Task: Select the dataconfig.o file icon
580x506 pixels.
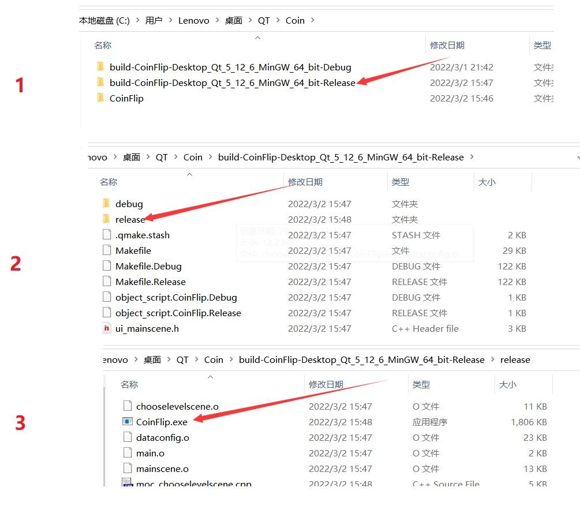Action: click(x=127, y=437)
